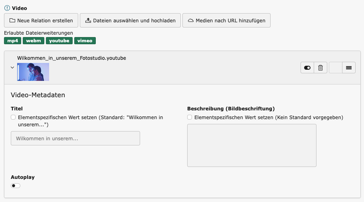Turn on the Autoplay switch
Screen dimensions: 364x202
(x=16, y=186)
